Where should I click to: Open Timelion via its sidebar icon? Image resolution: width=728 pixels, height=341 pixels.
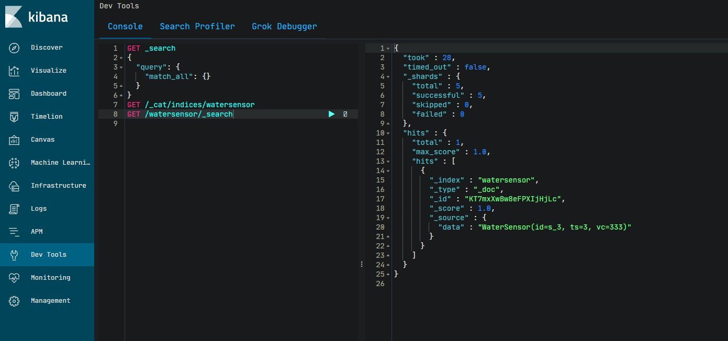(x=14, y=117)
